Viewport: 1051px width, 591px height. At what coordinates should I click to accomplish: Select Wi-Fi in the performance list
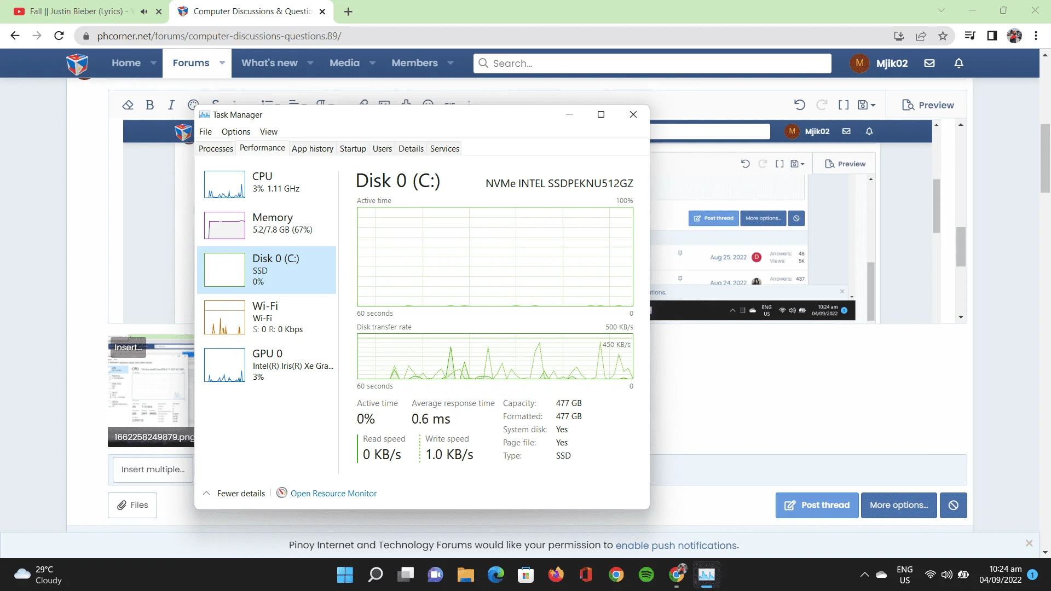tap(267, 317)
